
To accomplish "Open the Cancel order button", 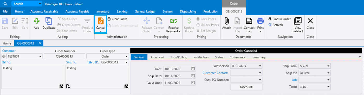I will [x=100, y=24].
